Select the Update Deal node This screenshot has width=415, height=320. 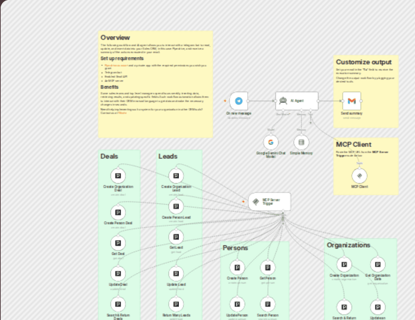click(118, 274)
